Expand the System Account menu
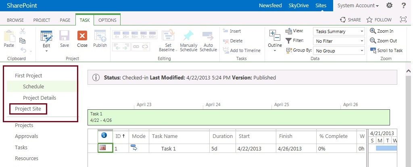413x167 pixels. click(x=358, y=6)
